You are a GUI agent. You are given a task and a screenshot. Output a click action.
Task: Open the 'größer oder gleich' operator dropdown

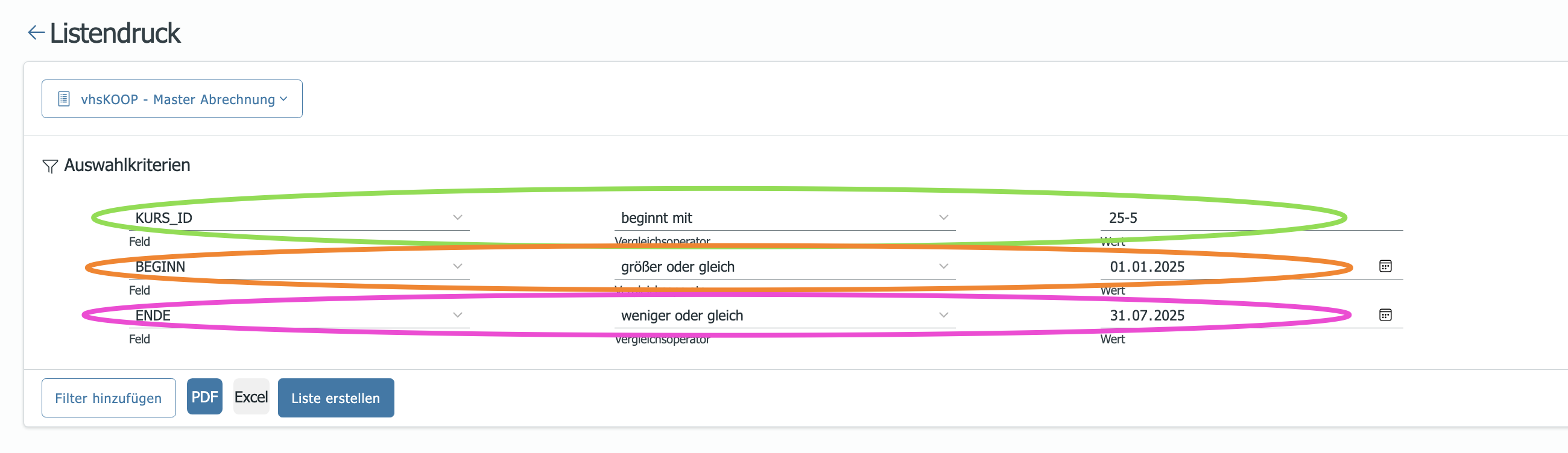pos(785,266)
